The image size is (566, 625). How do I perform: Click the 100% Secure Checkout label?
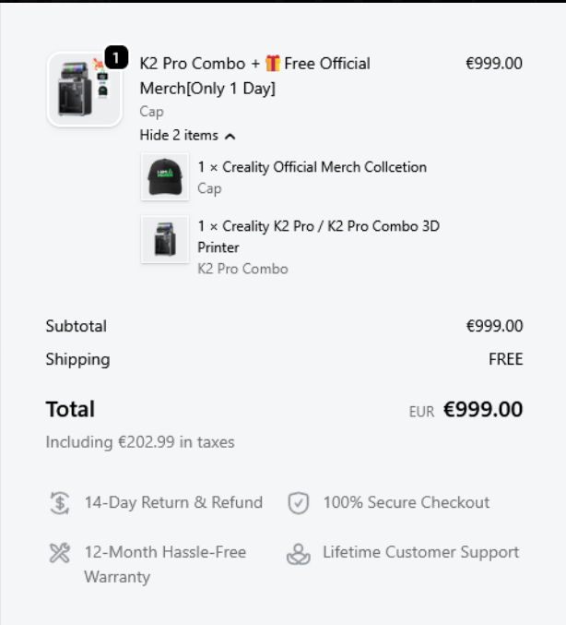(x=406, y=503)
